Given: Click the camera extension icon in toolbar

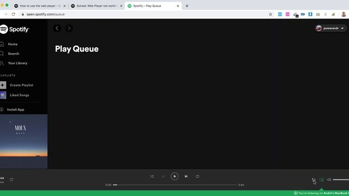Looking at the screenshot, I should click(318, 14).
